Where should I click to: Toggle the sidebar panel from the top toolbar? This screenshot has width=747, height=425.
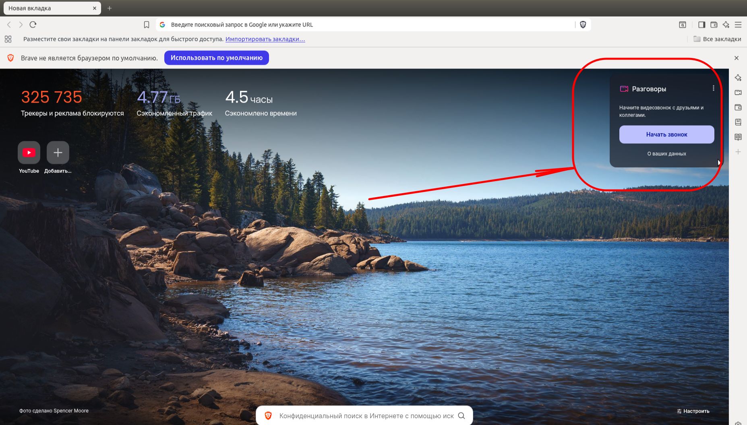point(701,25)
